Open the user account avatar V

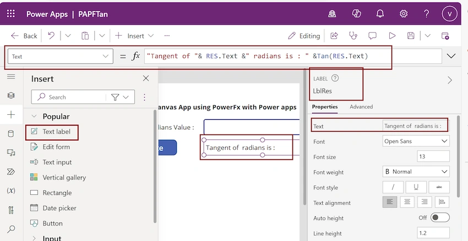pyautogui.click(x=449, y=14)
